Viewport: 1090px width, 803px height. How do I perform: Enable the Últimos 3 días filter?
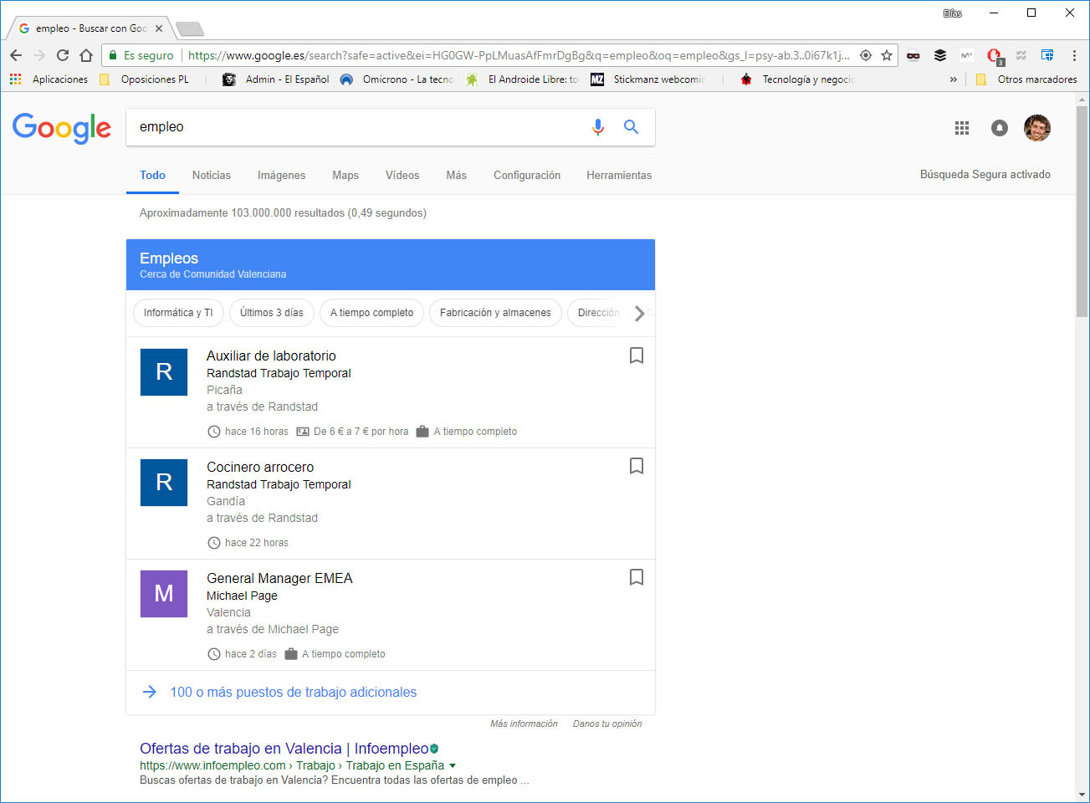(x=271, y=312)
